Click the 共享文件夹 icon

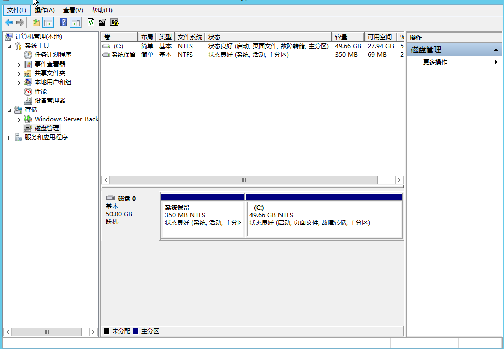28,73
